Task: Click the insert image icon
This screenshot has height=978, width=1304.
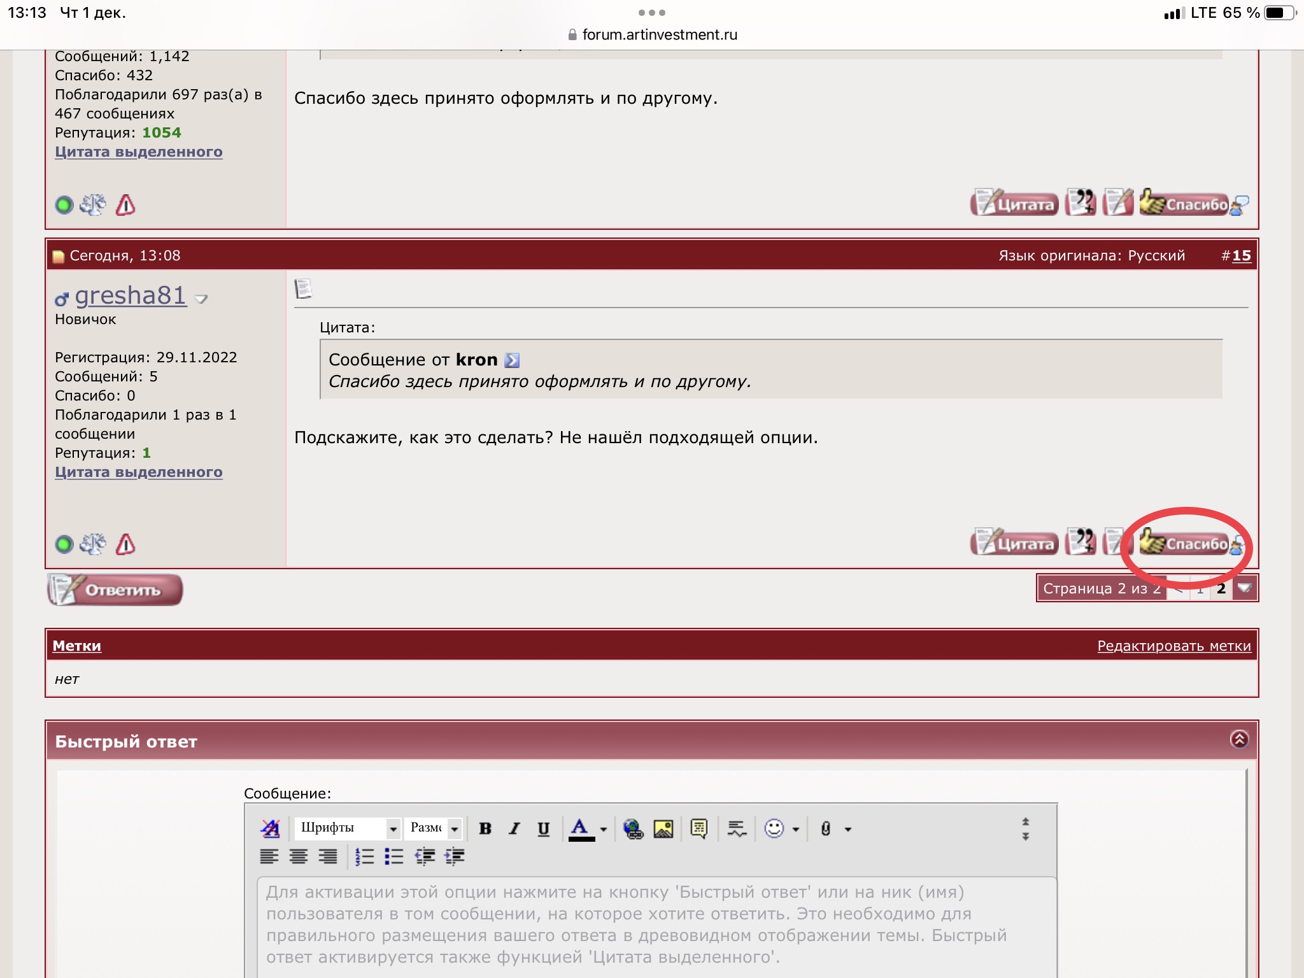Action: (x=663, y=828)
